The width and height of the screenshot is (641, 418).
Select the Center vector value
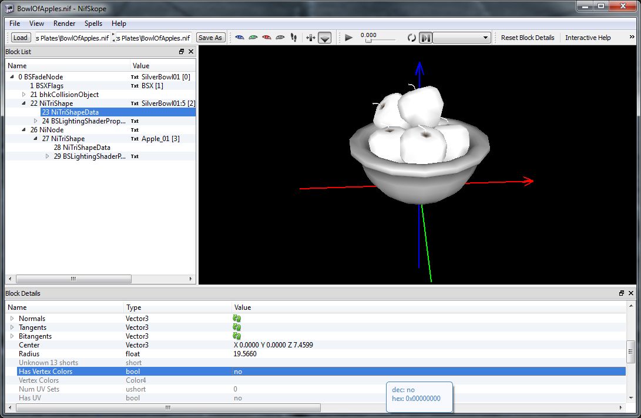pyautogui.click(x=273, y=345)
